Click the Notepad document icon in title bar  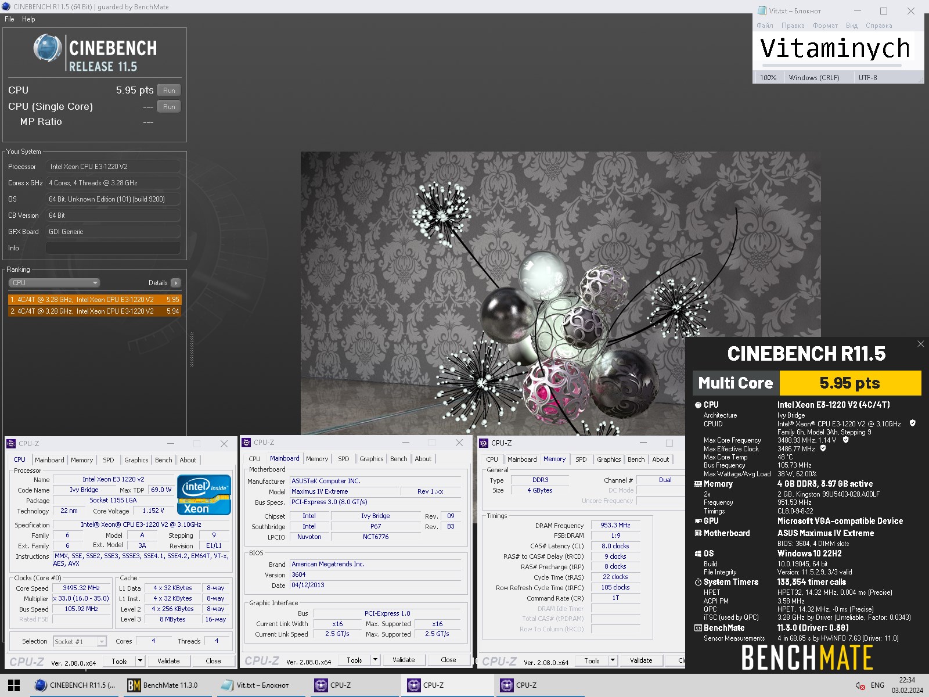click(x=762, y=10)
